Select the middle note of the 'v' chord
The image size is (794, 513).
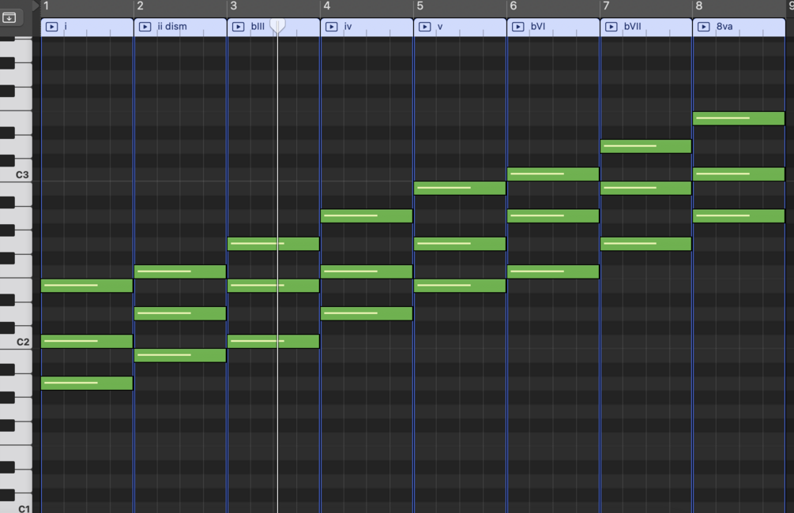(x=460, y=244)
